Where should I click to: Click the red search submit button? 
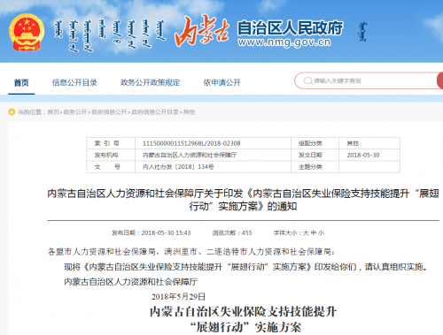440,80
